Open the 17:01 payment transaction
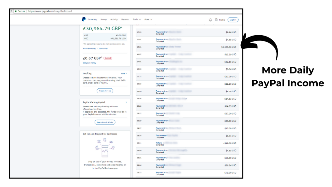 187,40
